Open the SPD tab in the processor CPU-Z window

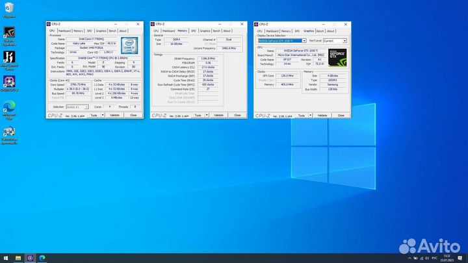(x=89, y=31)
